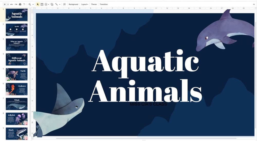The width and height of the screenshot is (257, 141).
Task: Insert a text box
Action: [42, 4]
